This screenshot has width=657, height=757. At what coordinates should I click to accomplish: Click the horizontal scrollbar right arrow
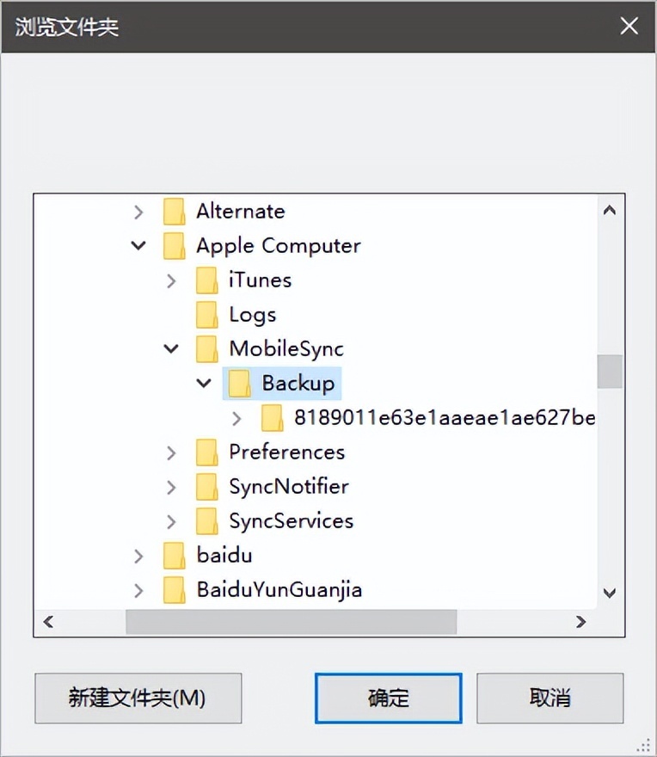tap(581, 621)
